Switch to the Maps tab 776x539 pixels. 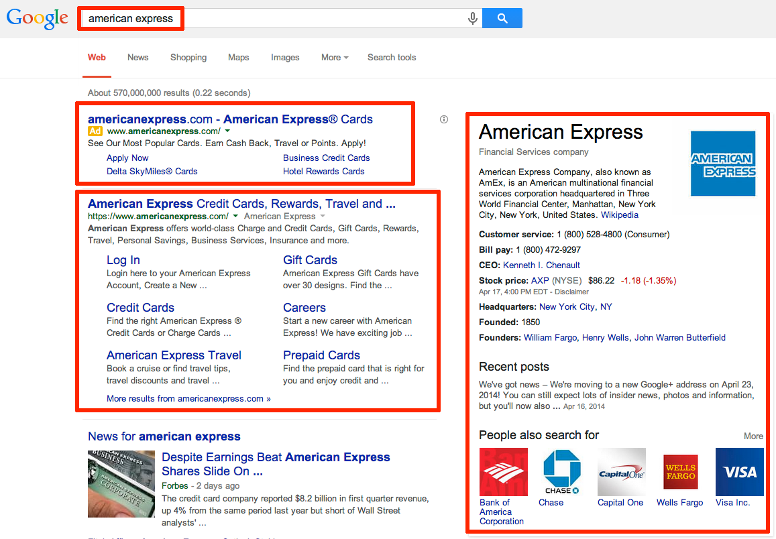click(239, 58)
